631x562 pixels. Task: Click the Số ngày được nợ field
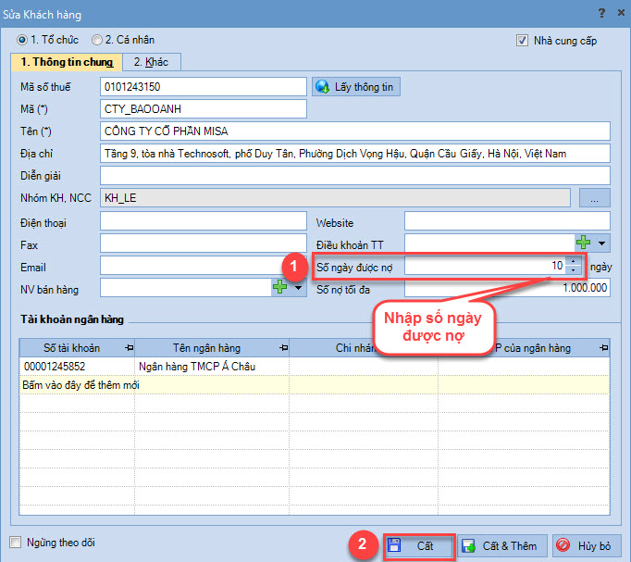(485, 266)
